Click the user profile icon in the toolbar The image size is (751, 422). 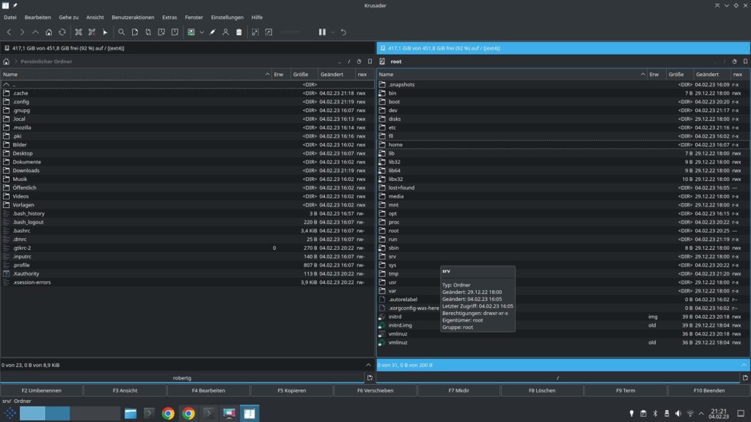(x=226, y=32)
